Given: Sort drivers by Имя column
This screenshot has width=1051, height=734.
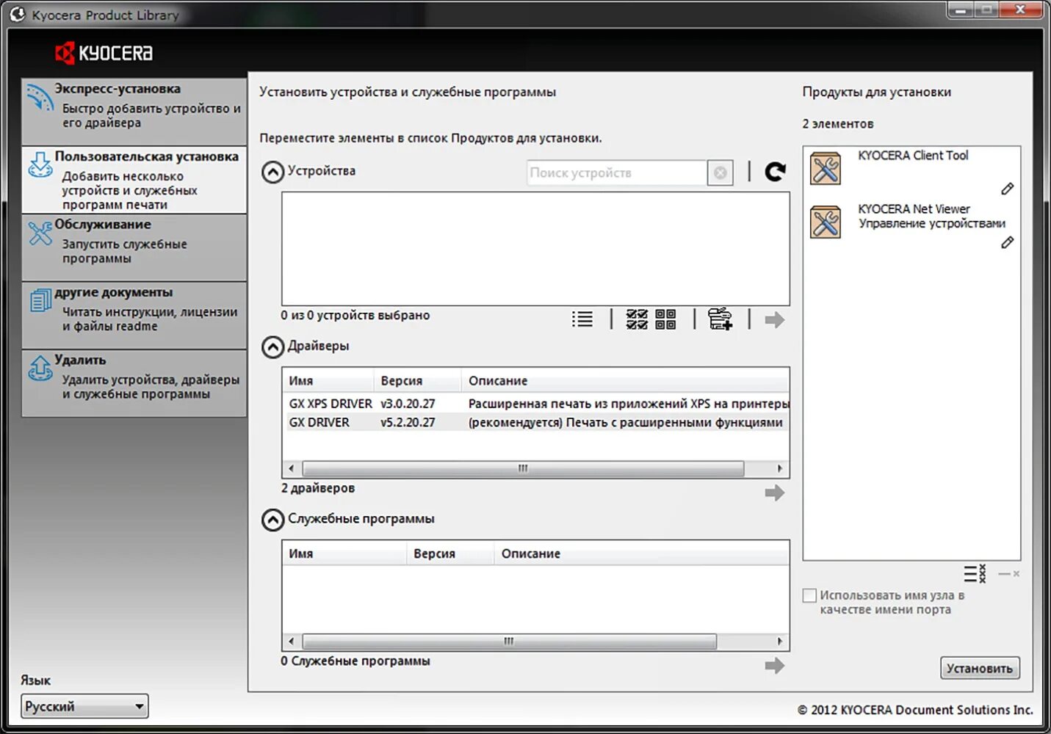Looking at the screenshot, I should (x=328, y=381).
